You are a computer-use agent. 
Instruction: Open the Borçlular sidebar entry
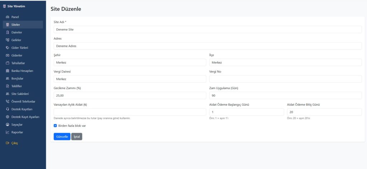click(x=17, y=79)
